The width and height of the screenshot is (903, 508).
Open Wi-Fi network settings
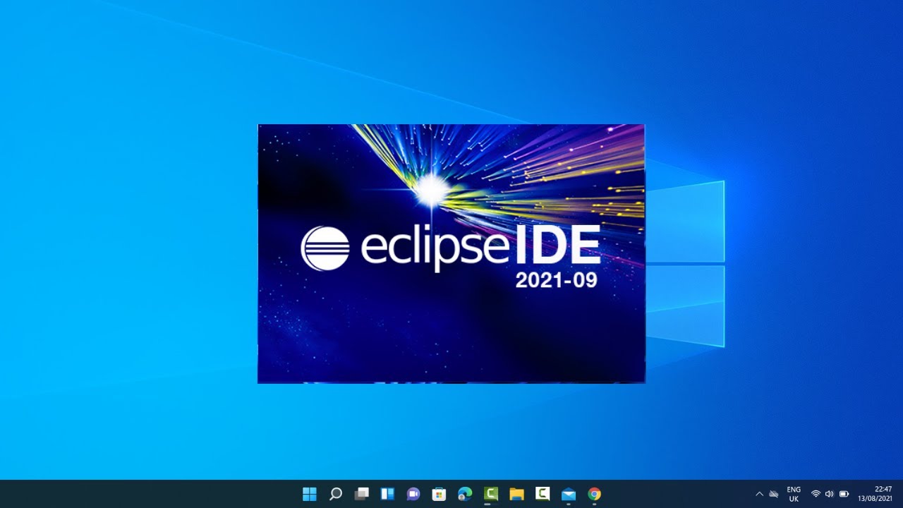(x=816, y=494)
